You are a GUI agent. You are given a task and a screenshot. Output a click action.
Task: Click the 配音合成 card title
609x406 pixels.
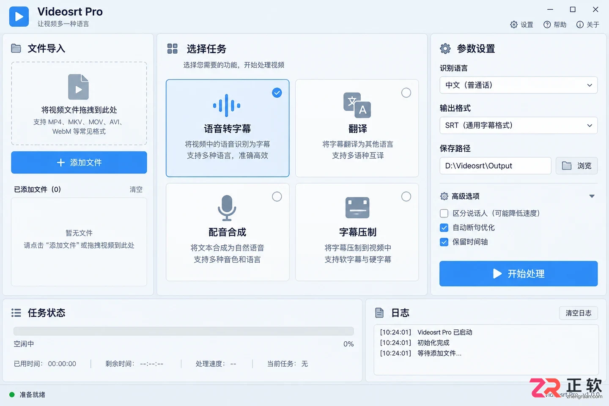(x=227, y=232)
